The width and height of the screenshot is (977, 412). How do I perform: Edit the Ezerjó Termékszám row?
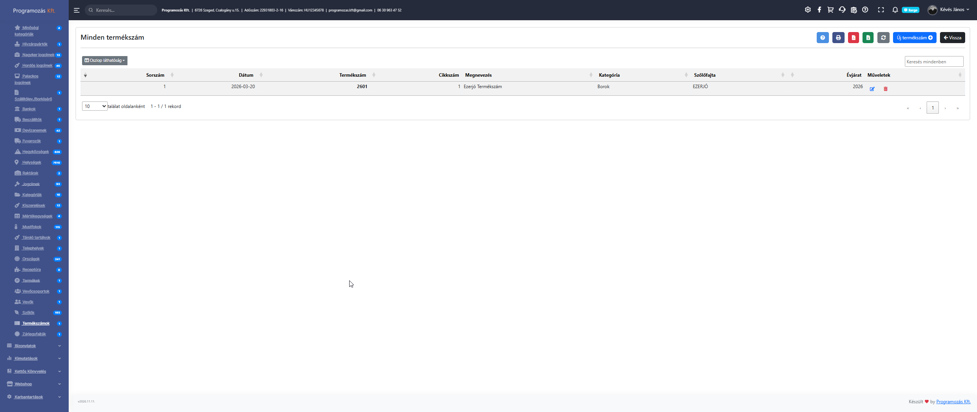(x=872, y=89)
